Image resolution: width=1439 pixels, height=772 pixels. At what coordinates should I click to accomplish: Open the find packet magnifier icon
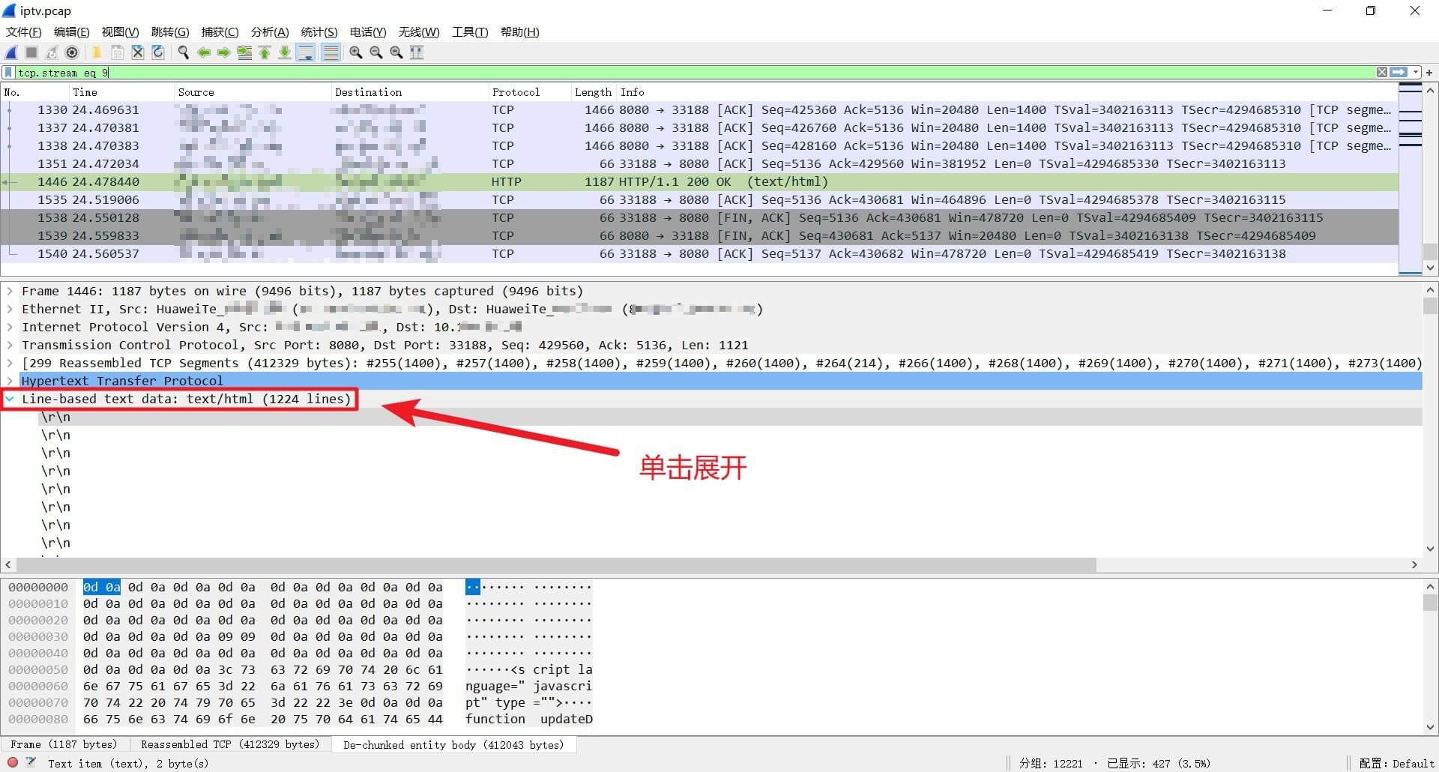[x=183, y=52]
